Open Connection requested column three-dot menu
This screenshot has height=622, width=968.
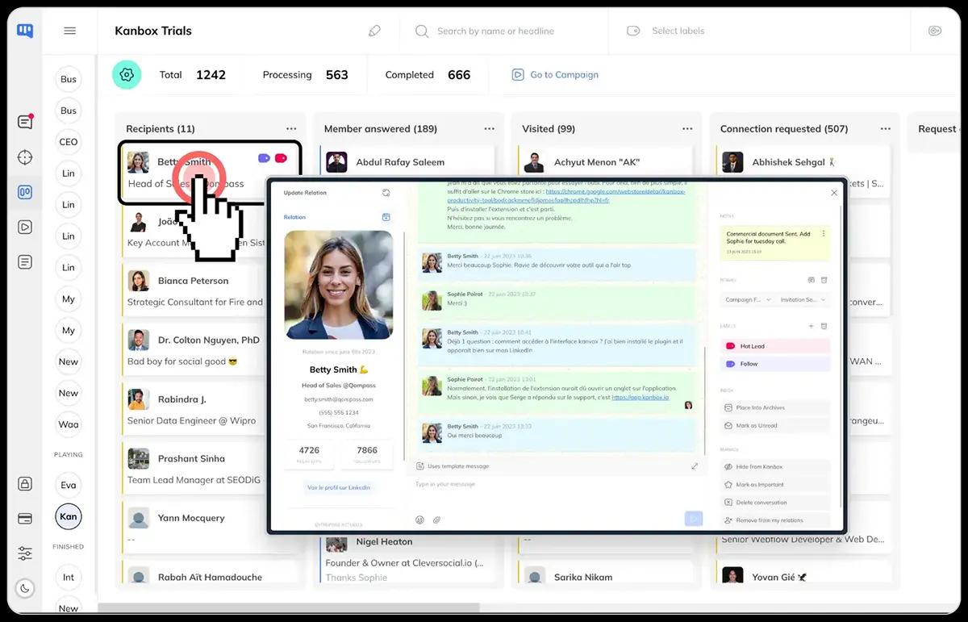[x=885, y=129]
